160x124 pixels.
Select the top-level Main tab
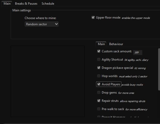(x=7, y=4)
